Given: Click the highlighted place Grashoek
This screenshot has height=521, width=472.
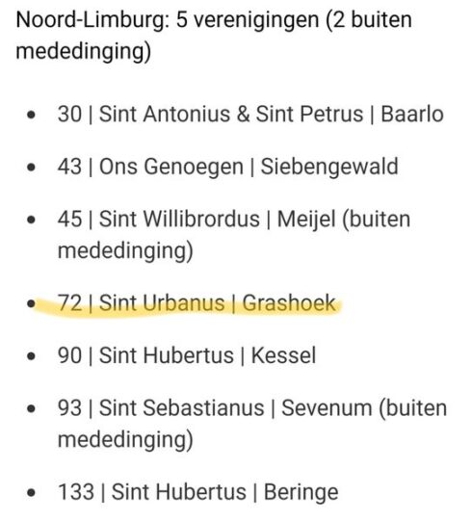Looking at the screenshot, I should coord(289,303).
